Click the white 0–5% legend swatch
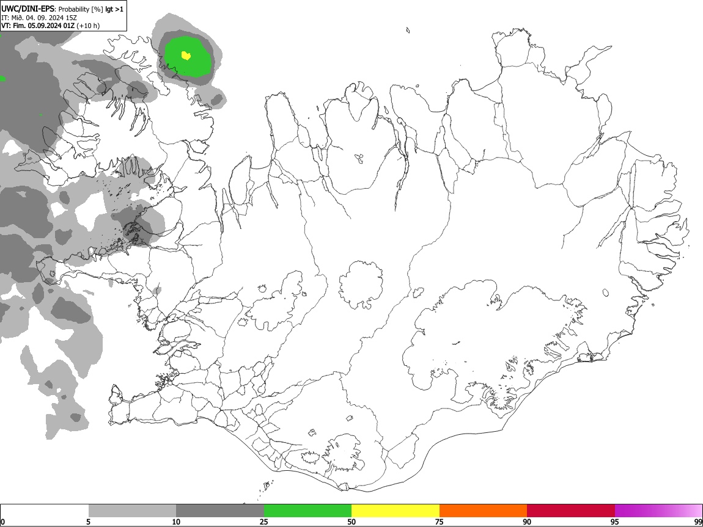This screenshot has width=703, height=527. 45,511
